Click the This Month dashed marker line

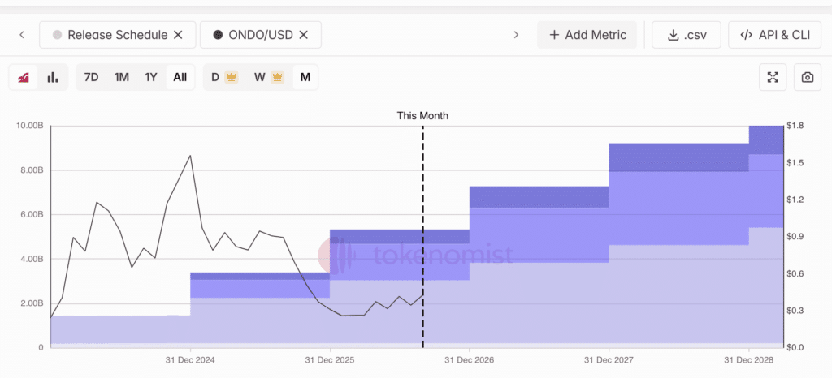click(x=422, y=237)
